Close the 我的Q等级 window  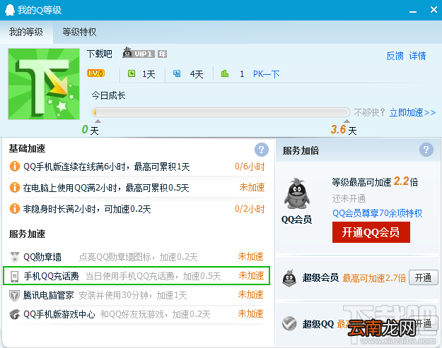click(434, 10)
